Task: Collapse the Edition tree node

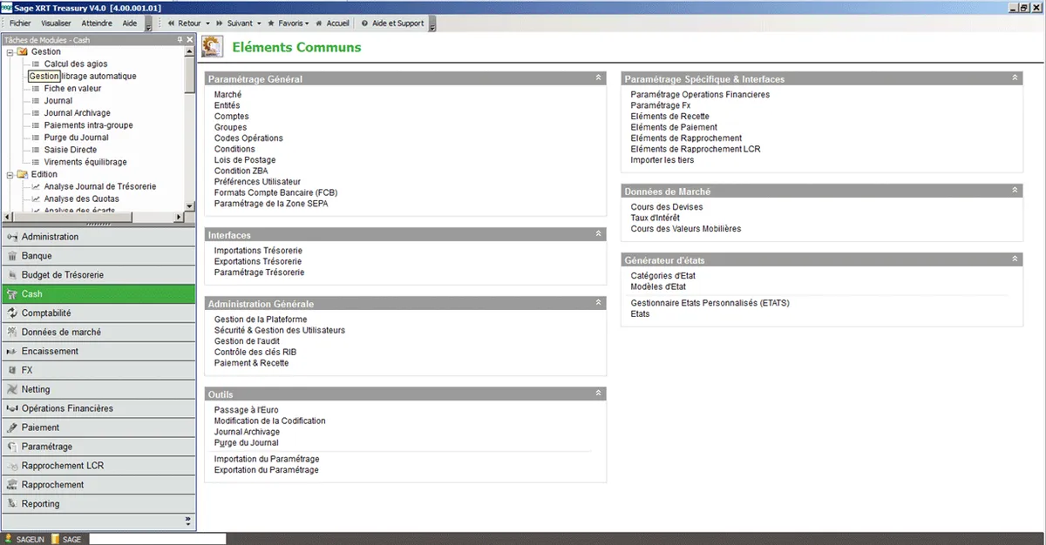Action: 10,174
